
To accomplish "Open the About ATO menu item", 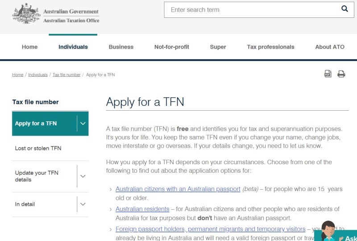I will click(x=330, y=47).
